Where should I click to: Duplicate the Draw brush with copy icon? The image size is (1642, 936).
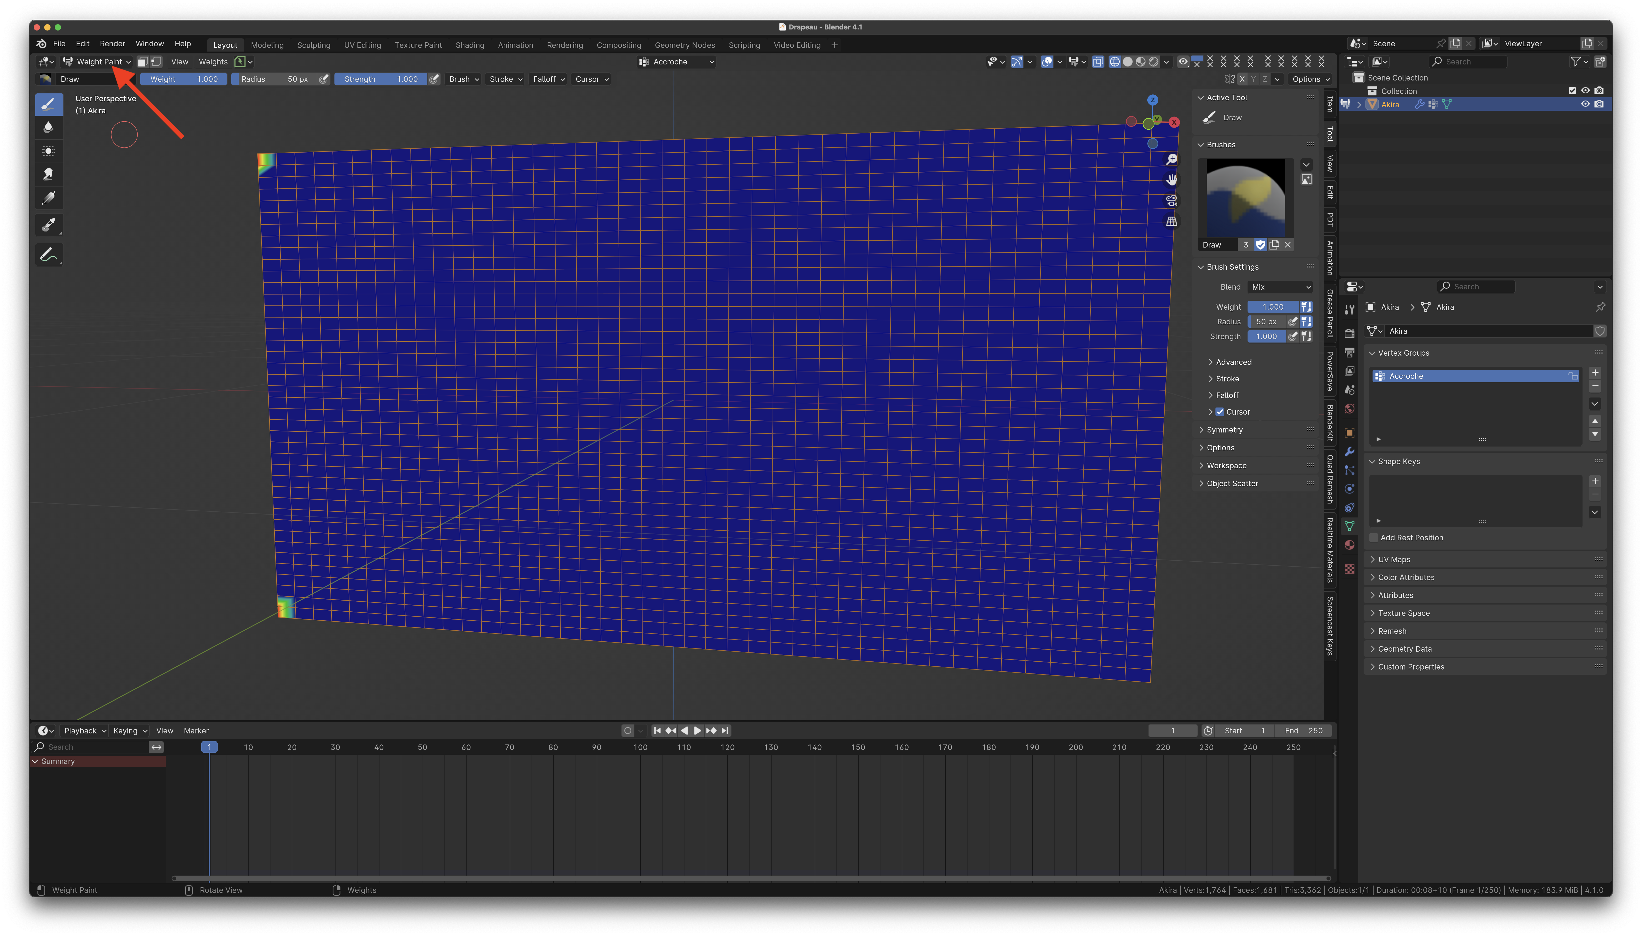tap(1274, 245)
